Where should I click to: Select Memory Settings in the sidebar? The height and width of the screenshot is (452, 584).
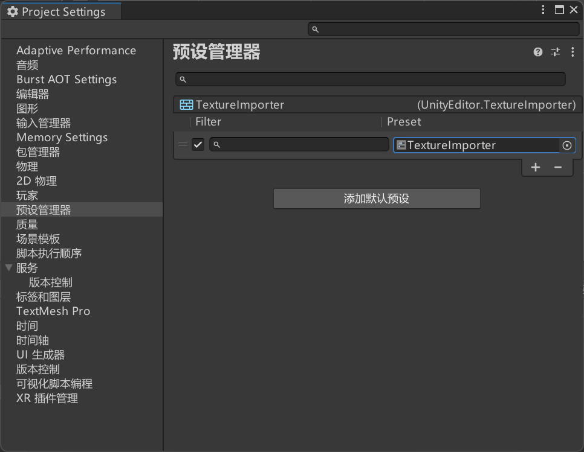[x=62, y=138]
